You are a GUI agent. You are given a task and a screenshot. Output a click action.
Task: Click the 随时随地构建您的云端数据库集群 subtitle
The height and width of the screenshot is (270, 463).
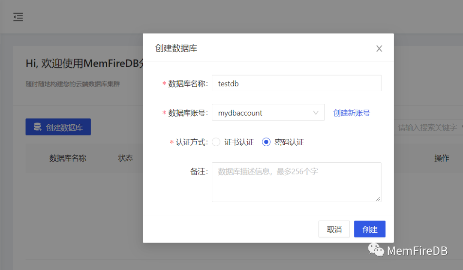point(72,84)
